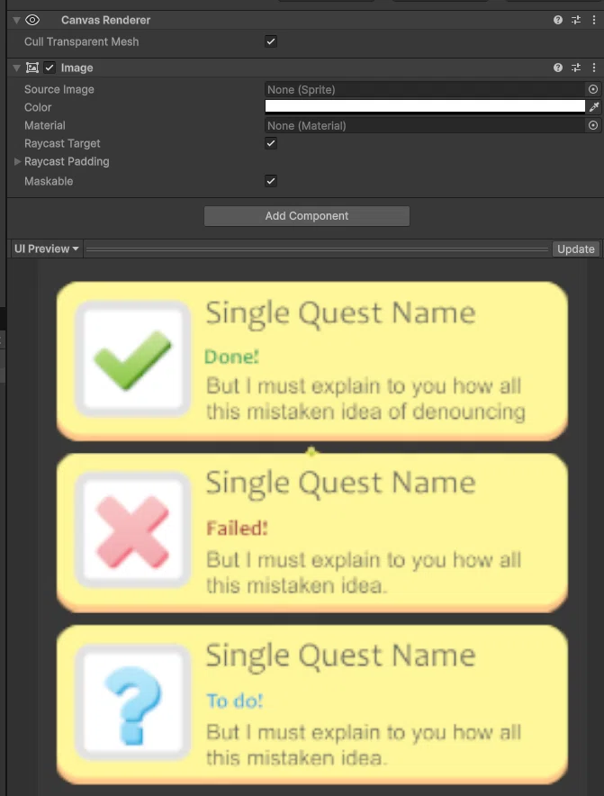Click the green checkmark quest icon
604x796 pixels.
(132, 359)
